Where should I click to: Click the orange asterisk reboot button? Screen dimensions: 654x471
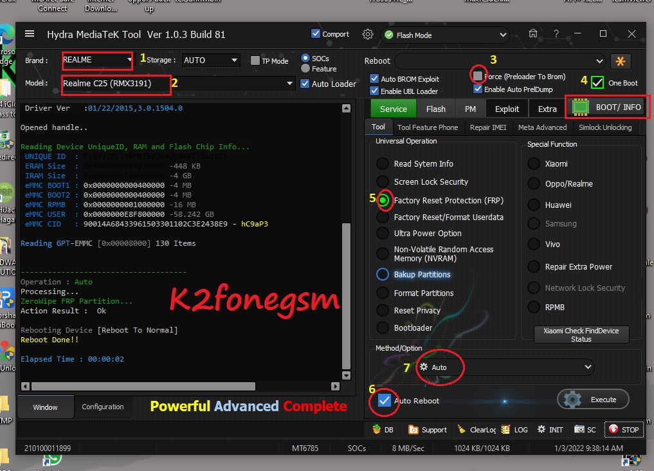tap(620, 61)
